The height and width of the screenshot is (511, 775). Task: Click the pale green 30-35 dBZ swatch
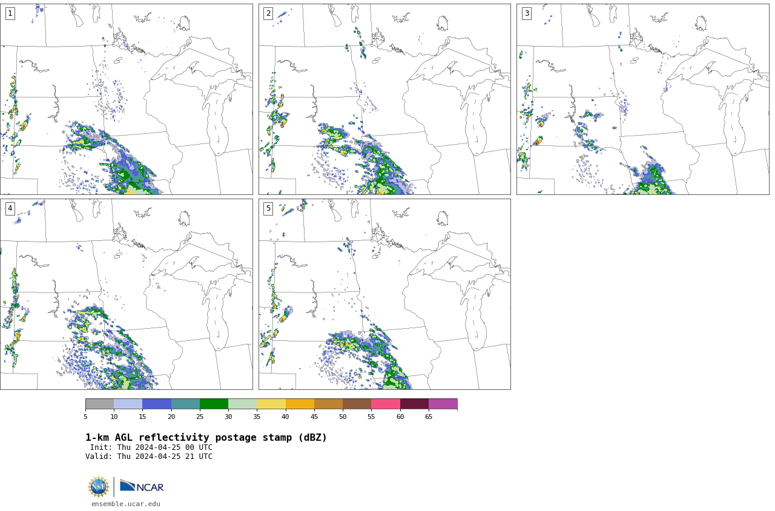click(243, 404)
